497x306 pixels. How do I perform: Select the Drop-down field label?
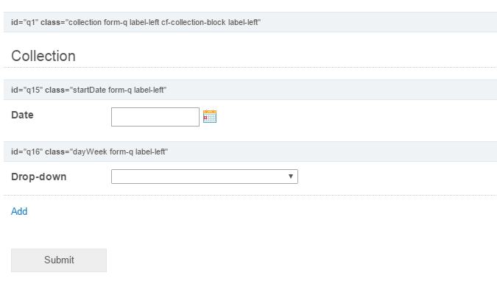38,177
